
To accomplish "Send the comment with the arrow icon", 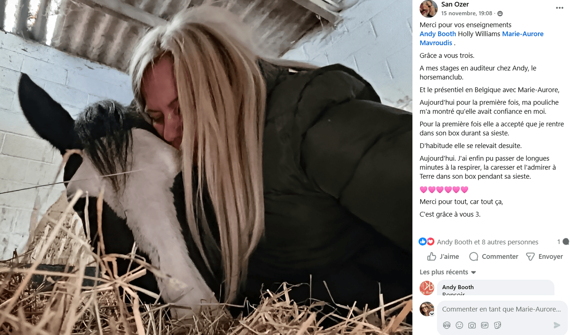I will [557, 325].
